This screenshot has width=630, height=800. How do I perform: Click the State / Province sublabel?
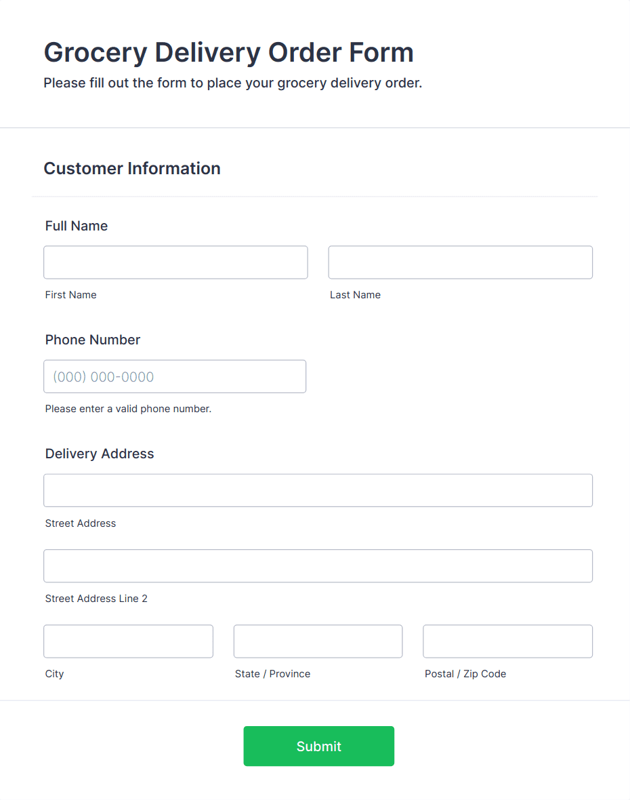tap(272, 674)
